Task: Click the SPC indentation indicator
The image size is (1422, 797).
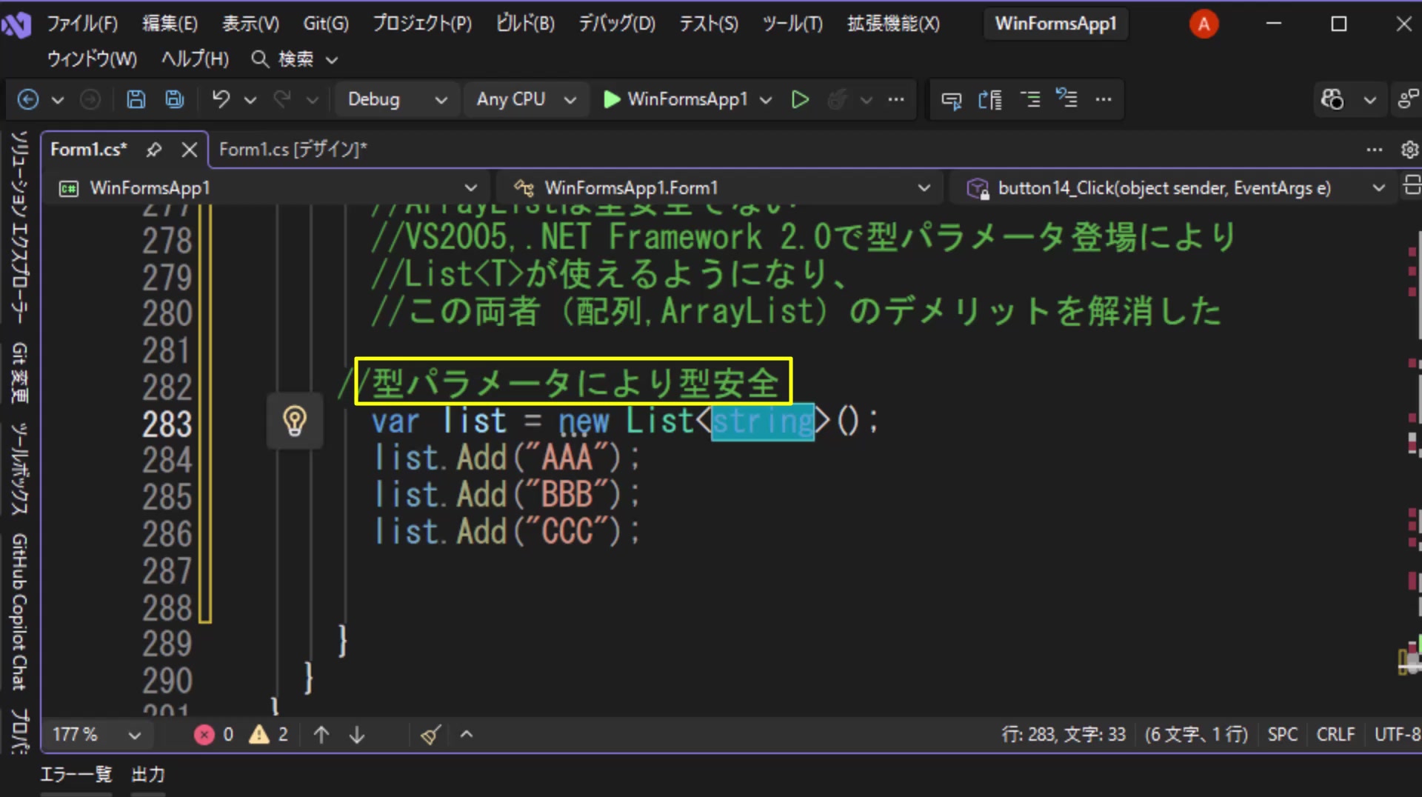Action: point(1282,734)
